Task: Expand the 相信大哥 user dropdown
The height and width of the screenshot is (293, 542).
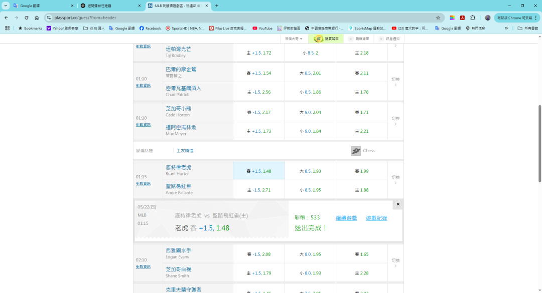Action: pos(294,39)
